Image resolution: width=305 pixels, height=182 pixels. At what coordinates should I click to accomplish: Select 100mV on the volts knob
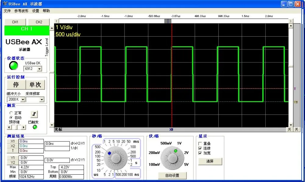click(154, 165)
